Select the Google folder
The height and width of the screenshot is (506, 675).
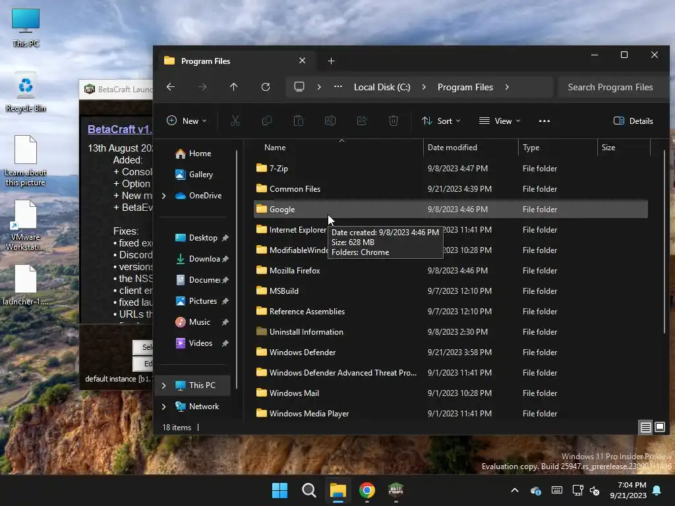pyautogui.click(x=451, y=210)
